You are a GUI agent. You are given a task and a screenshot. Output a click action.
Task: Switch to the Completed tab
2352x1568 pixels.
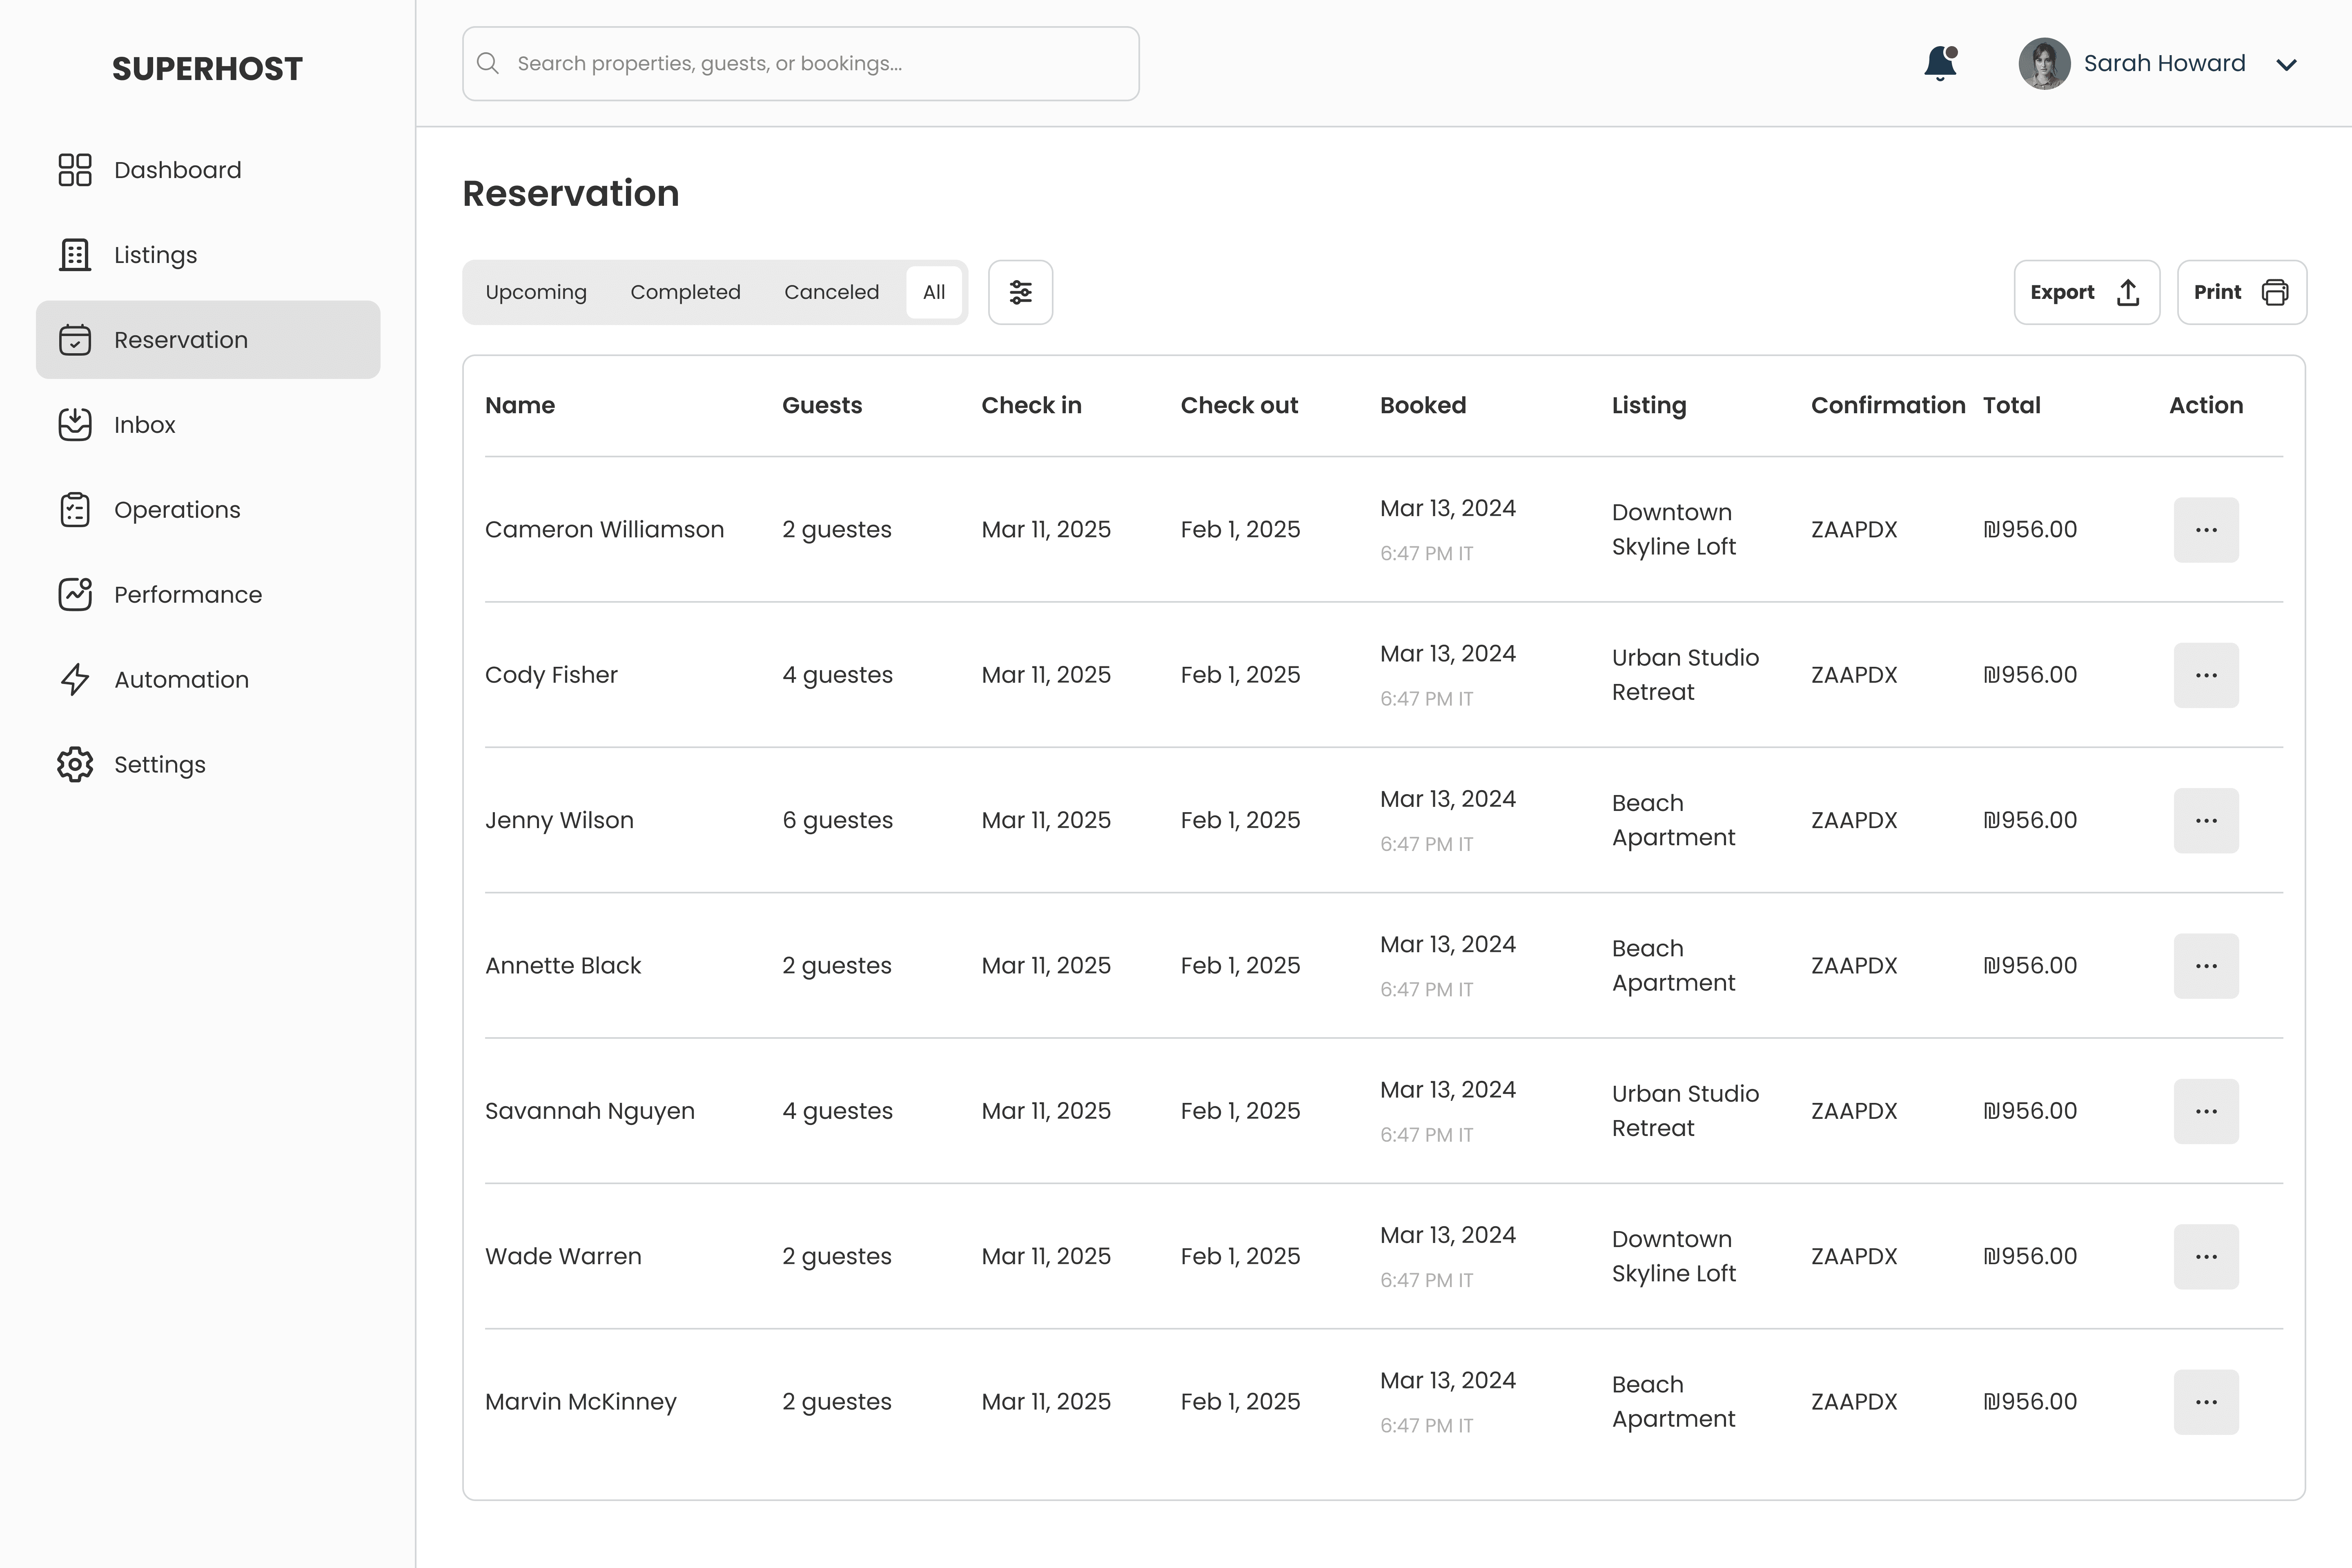coord(685,292)
